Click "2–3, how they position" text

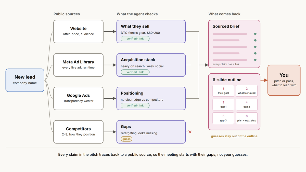click(79, 134)
